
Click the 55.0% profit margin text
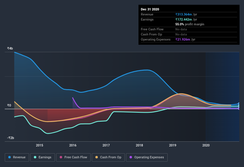[190, 24]
